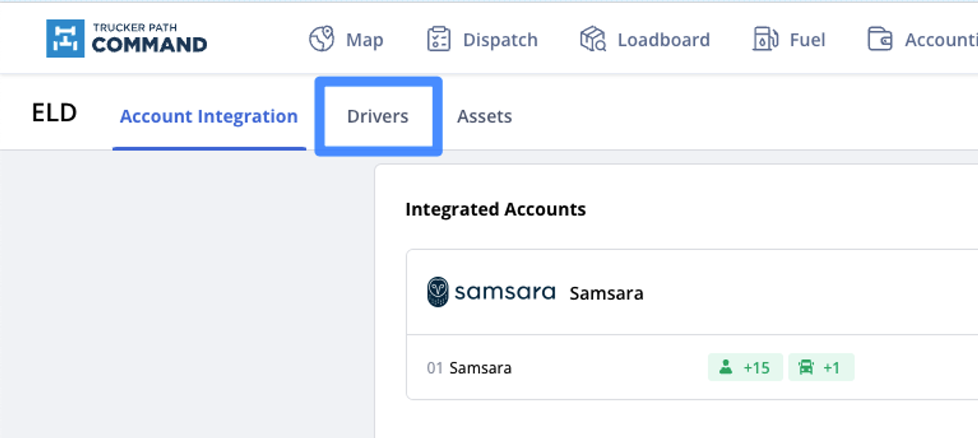The height and width of the screenshot is (438, 978).
Task: Click the +15 drivers count number
Action: pyautogui.click(x=756, y=368)
